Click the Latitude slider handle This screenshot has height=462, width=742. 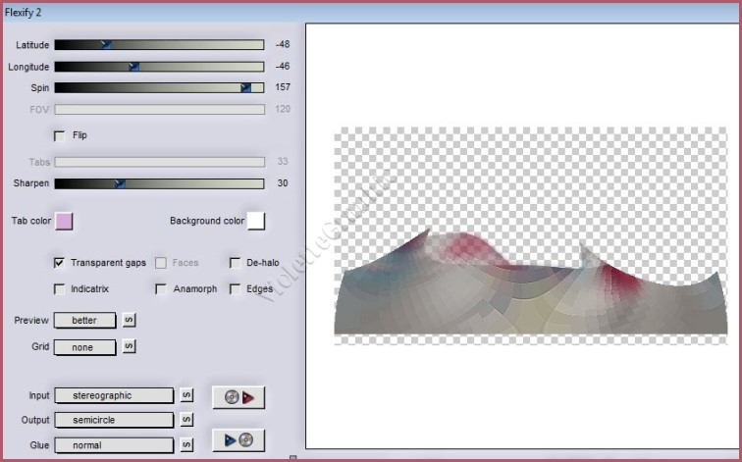(107, 44)
